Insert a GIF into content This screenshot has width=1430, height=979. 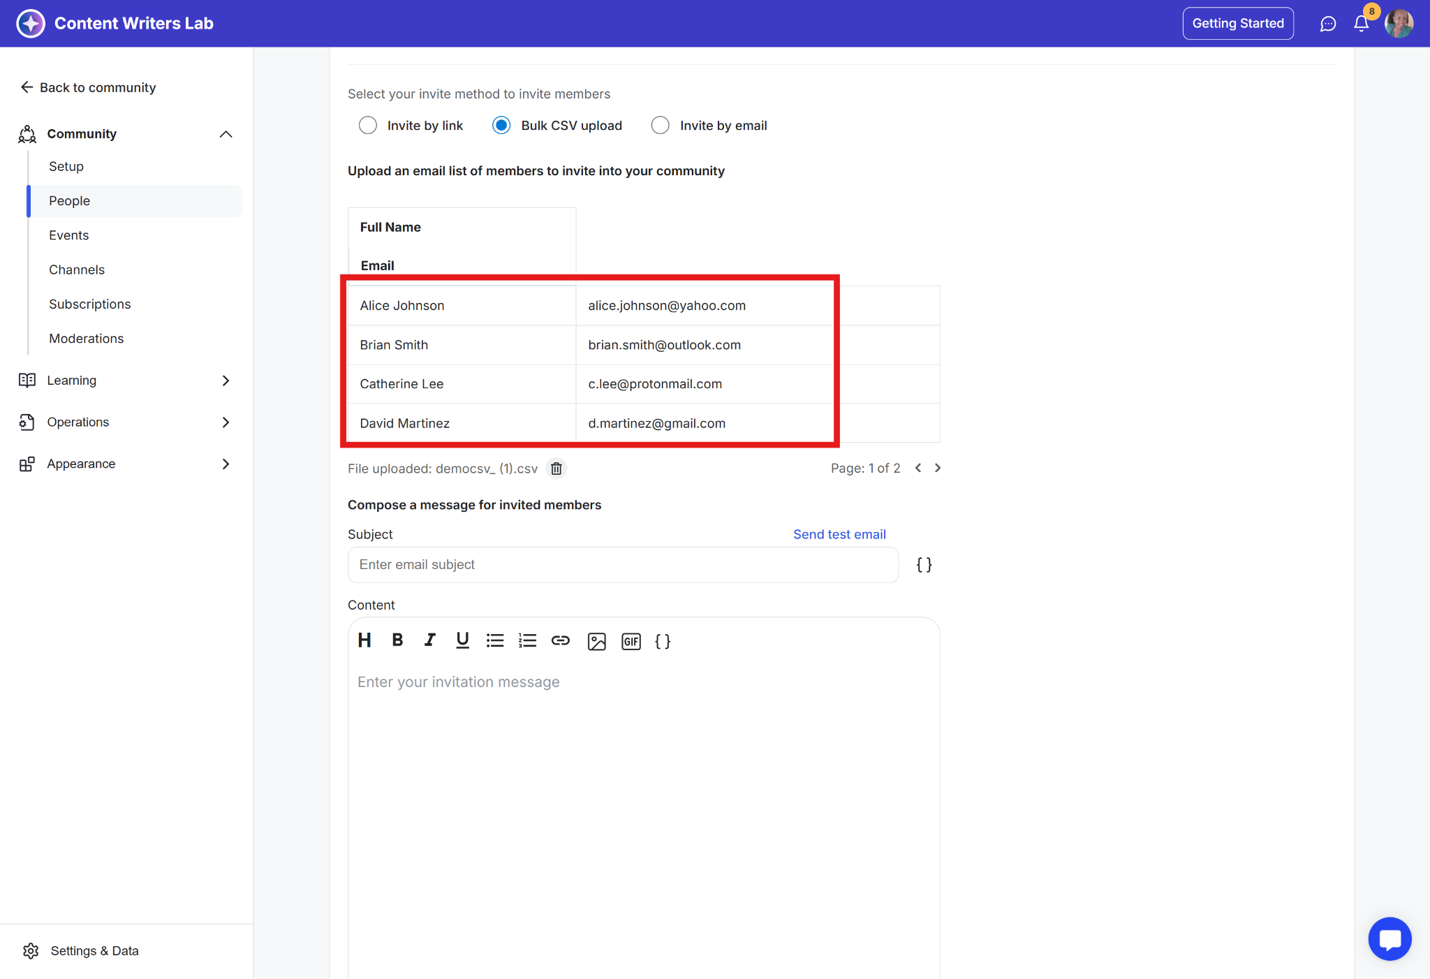(631, 641)
